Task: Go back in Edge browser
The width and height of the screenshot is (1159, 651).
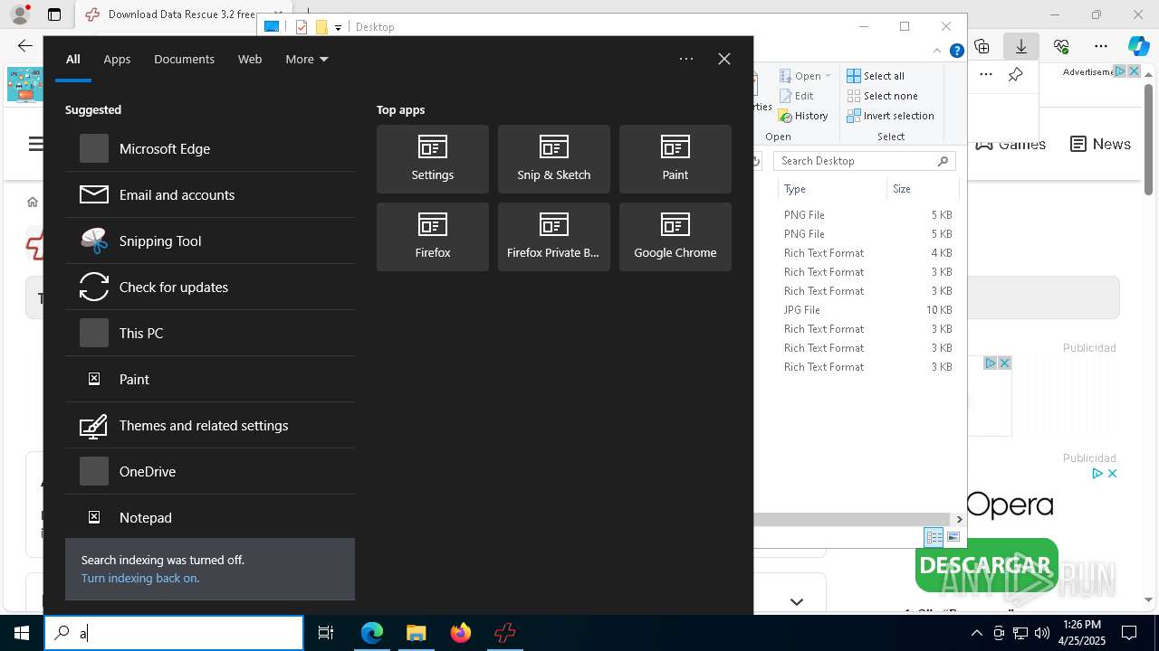Action: tap(25, 46)
